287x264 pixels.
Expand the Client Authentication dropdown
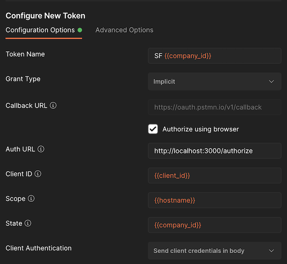coord(214,251)
